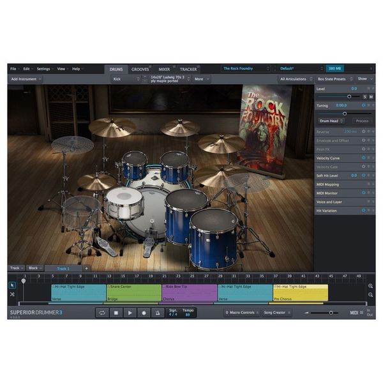Click the Process button in Tuning
The image size is (383, 383).
click(362, 121)
